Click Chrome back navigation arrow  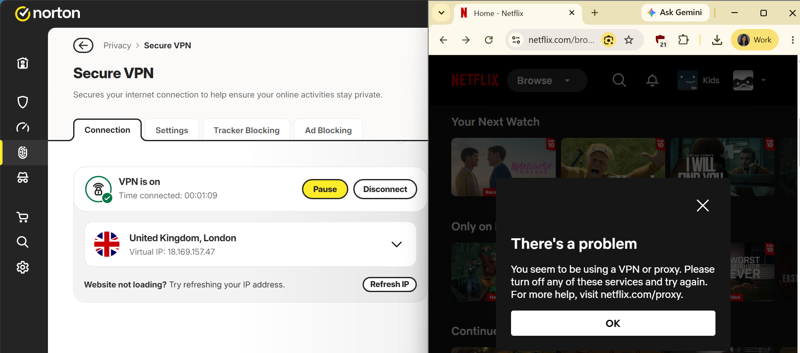click(x=443, y=40)
